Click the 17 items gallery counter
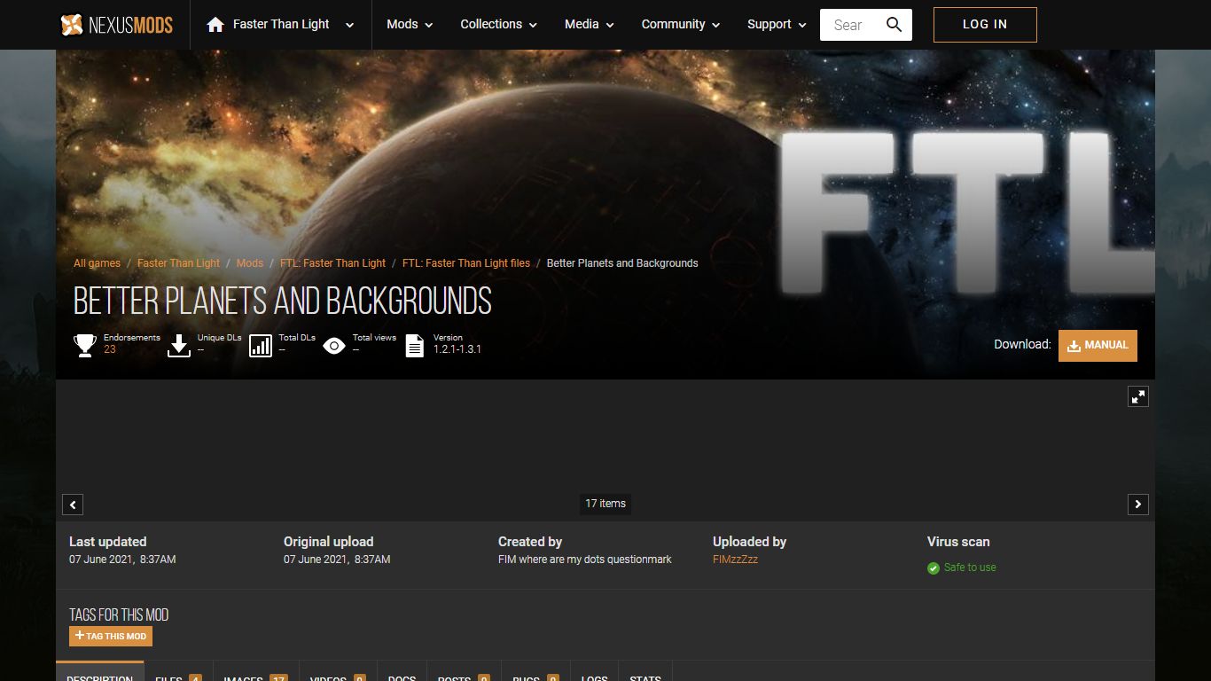 click(x=605, y=504)
